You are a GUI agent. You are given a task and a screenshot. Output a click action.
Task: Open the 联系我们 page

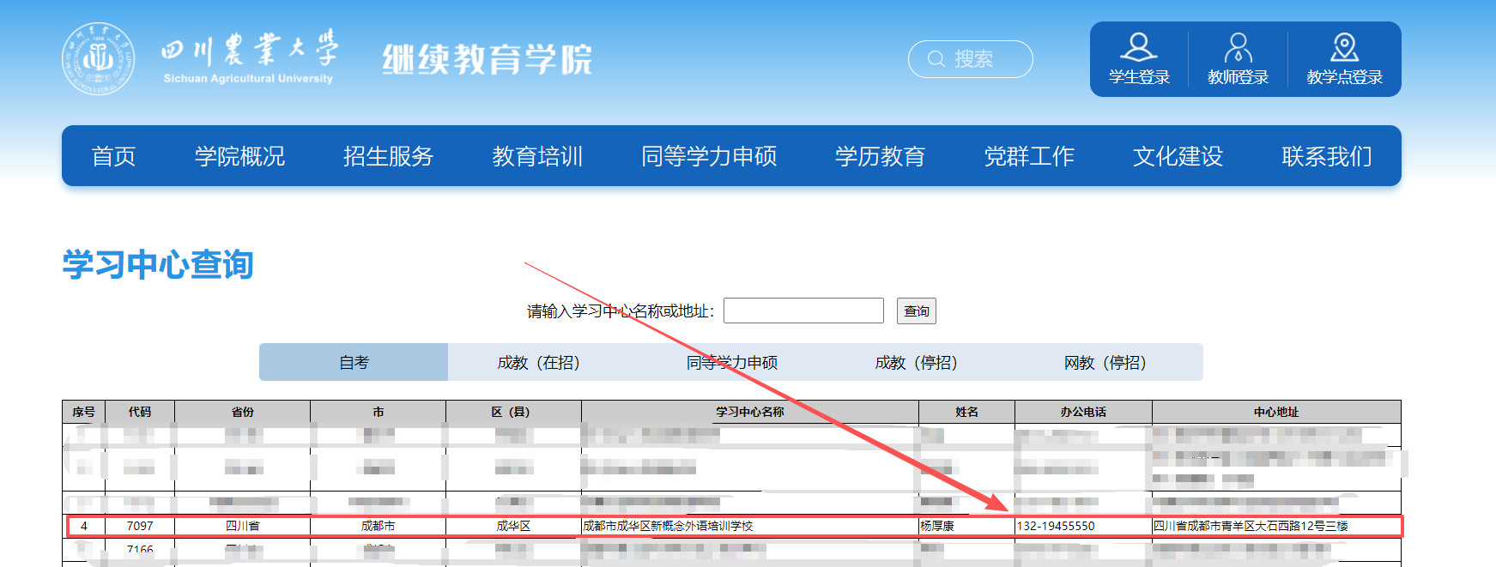(x=1326, y=156)
